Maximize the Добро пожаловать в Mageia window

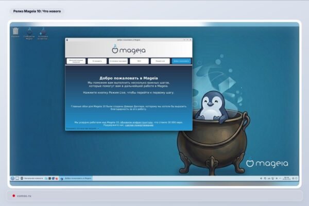pos(187,40)
